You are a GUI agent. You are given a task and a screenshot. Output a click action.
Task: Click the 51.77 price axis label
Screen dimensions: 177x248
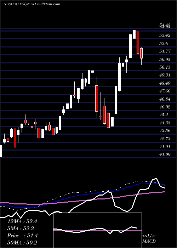165,51
